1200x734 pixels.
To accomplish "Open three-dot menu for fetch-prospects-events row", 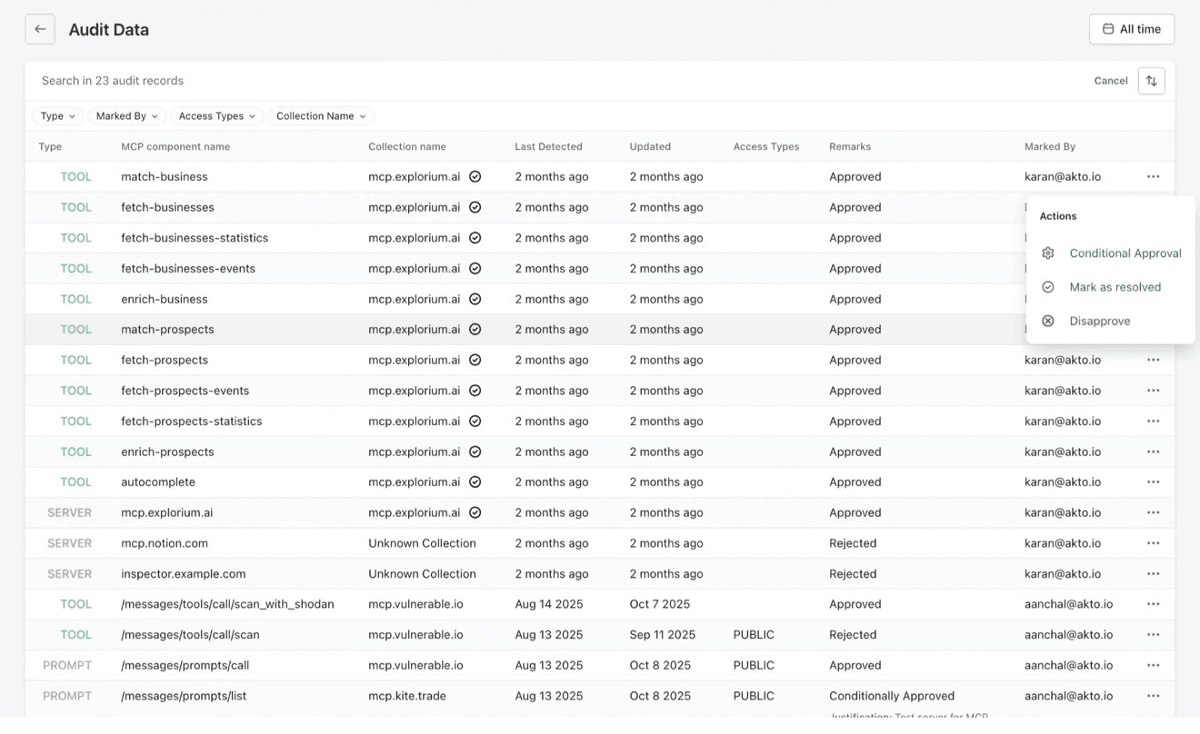I will coord(1153,391).
